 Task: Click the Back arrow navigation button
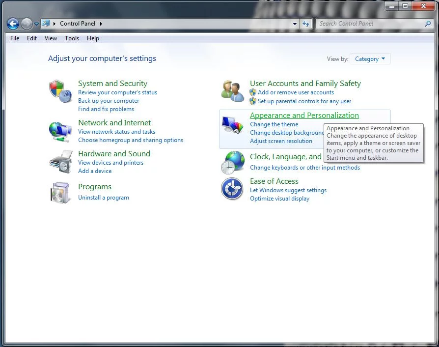click(13, 24)
